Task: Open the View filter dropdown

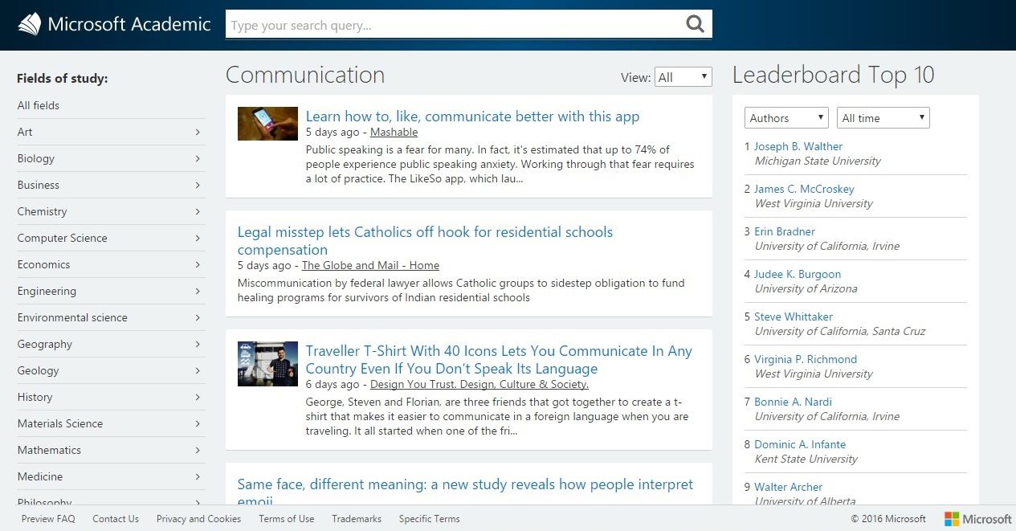Action: 683,77
